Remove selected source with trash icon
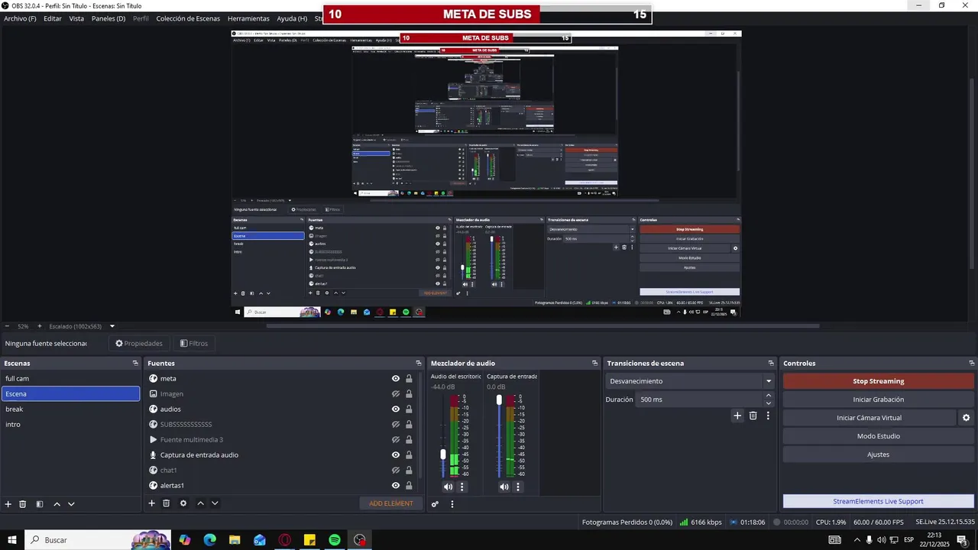Viewport: 978px width, 550px height. pyautogui.click(x=166, y=503)
